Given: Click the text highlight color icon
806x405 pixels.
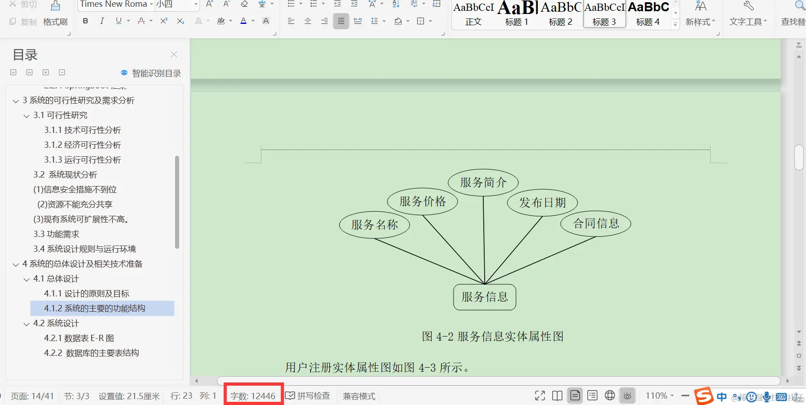Looking at the screenshot, I should coord(221,21).
